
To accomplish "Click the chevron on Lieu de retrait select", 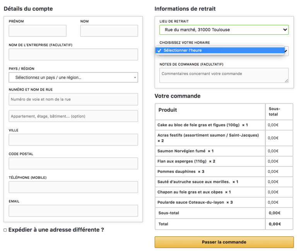I will pyautogui.click(x=285, y=30).
